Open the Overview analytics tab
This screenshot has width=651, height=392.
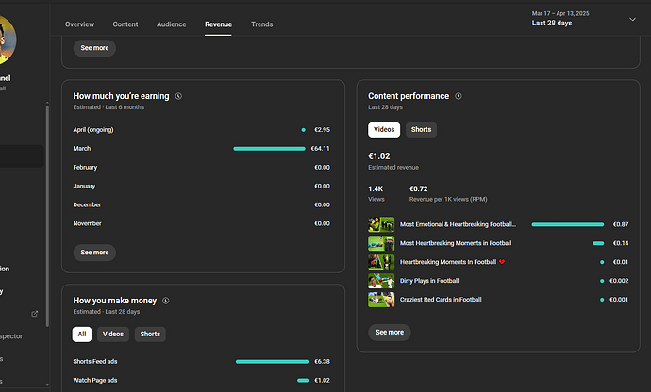[79, 24]
